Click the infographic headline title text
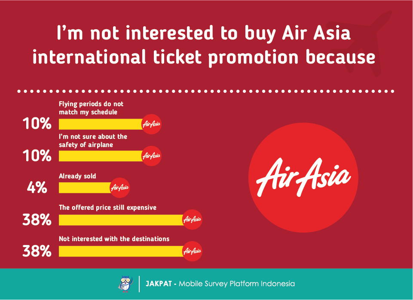Image resolution: width=413 pixels, height=300 pixels. pos(204,45)
